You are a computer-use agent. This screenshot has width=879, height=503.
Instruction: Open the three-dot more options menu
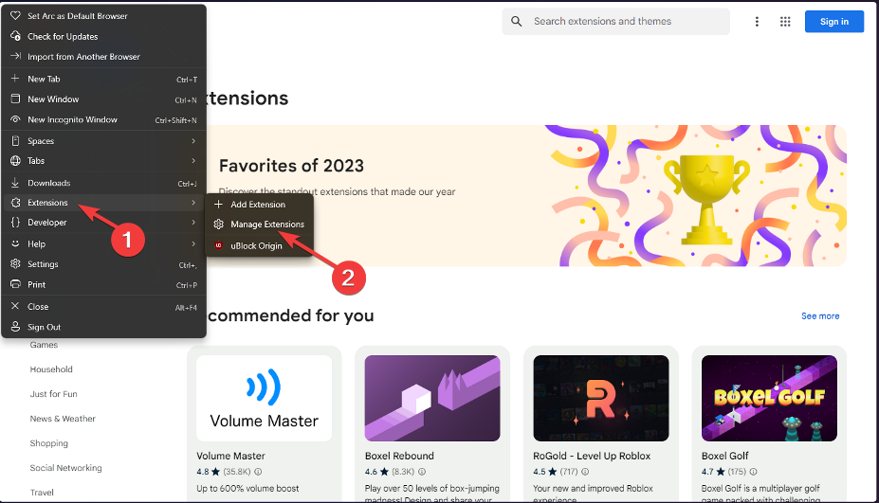757,21
